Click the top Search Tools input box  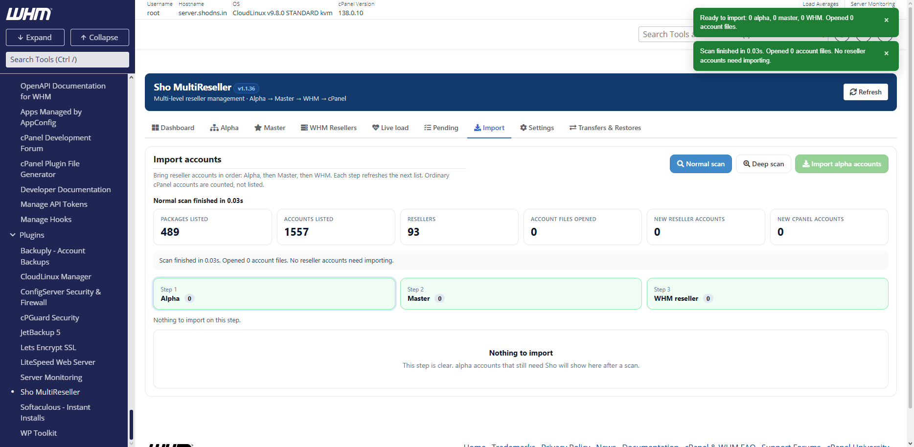[x=665, y=34]
